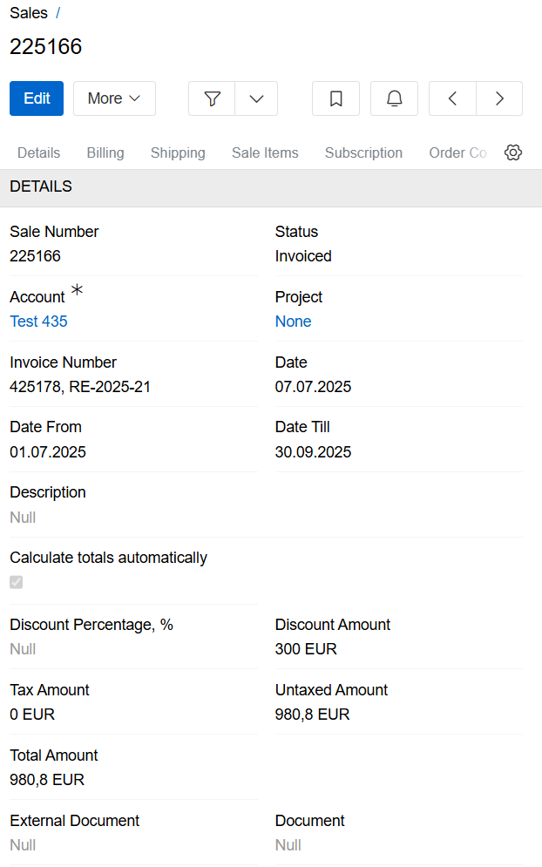Switch to the Billing tab

[x=105, y=153]
